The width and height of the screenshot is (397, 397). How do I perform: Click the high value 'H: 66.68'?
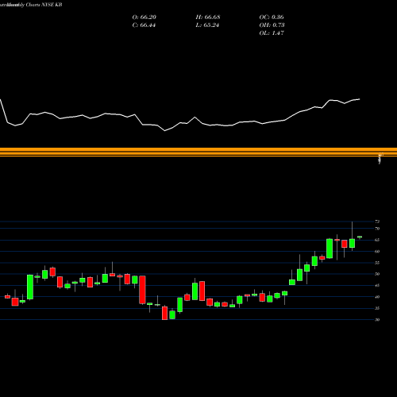pos(208,17)
